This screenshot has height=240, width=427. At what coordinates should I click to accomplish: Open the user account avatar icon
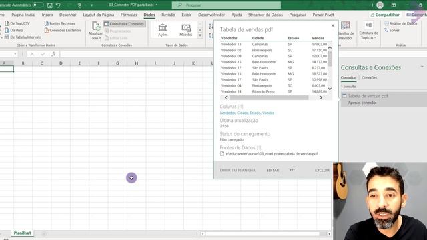[380, 5]
